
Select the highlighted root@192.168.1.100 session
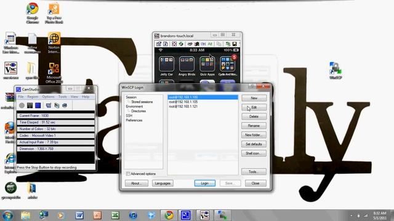[x=203, y=97]
